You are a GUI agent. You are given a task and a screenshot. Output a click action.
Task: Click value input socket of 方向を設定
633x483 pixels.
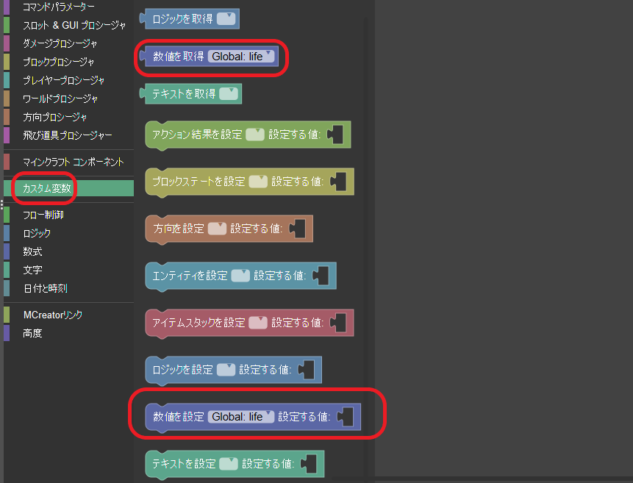[x=298, y=229]
